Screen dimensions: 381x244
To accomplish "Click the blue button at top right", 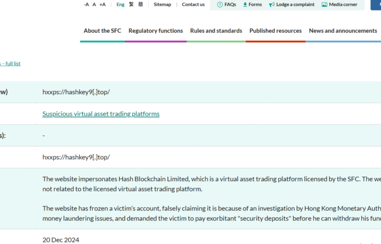I will point(376,5).
